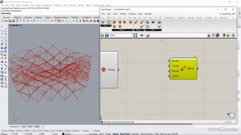241x135 pixels.
Task: Toggle the Near osnap checkbox
Action: pyautogui.click(x=9, y=131)
